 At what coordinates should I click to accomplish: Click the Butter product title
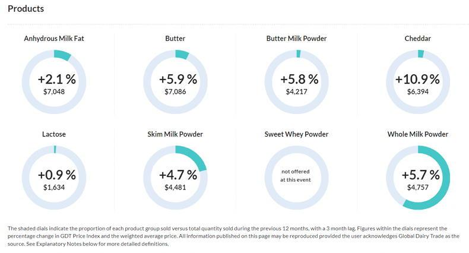pos(175,39)
